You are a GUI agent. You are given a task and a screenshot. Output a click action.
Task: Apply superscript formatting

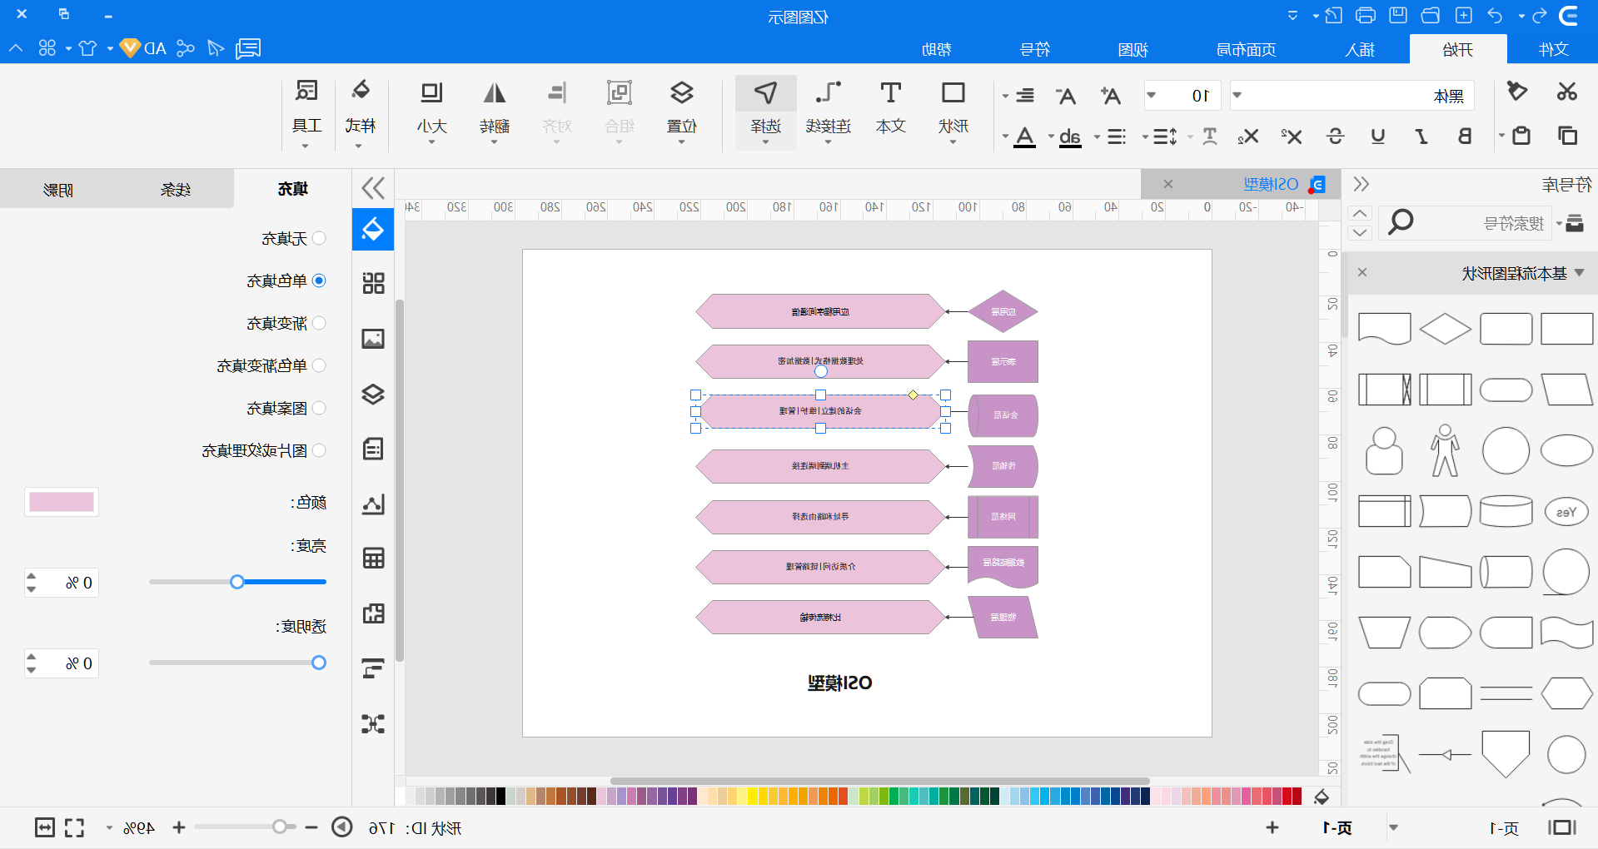[1292, 136]
